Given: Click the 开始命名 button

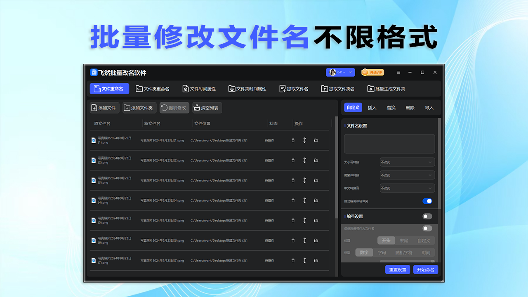Looking at the screenshot, I should 426,270.
